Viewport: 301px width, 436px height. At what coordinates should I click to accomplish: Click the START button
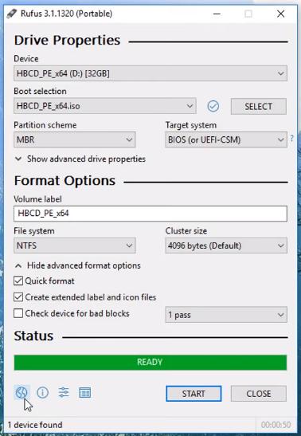pos(193,394)
